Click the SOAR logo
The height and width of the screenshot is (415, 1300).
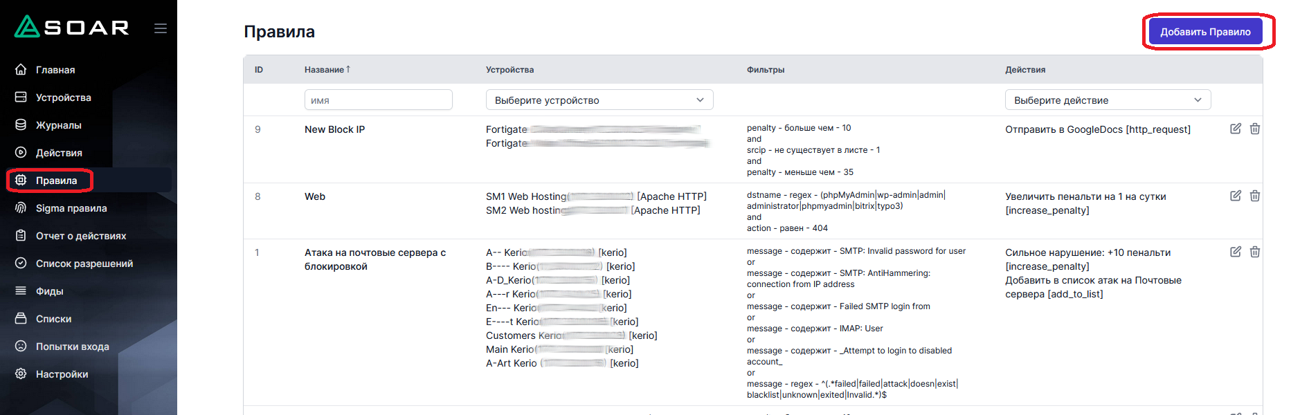coord(72,27)
